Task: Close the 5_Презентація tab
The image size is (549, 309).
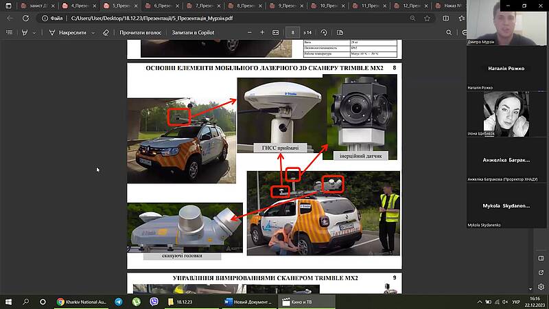Action: click(x=136, y=5)
